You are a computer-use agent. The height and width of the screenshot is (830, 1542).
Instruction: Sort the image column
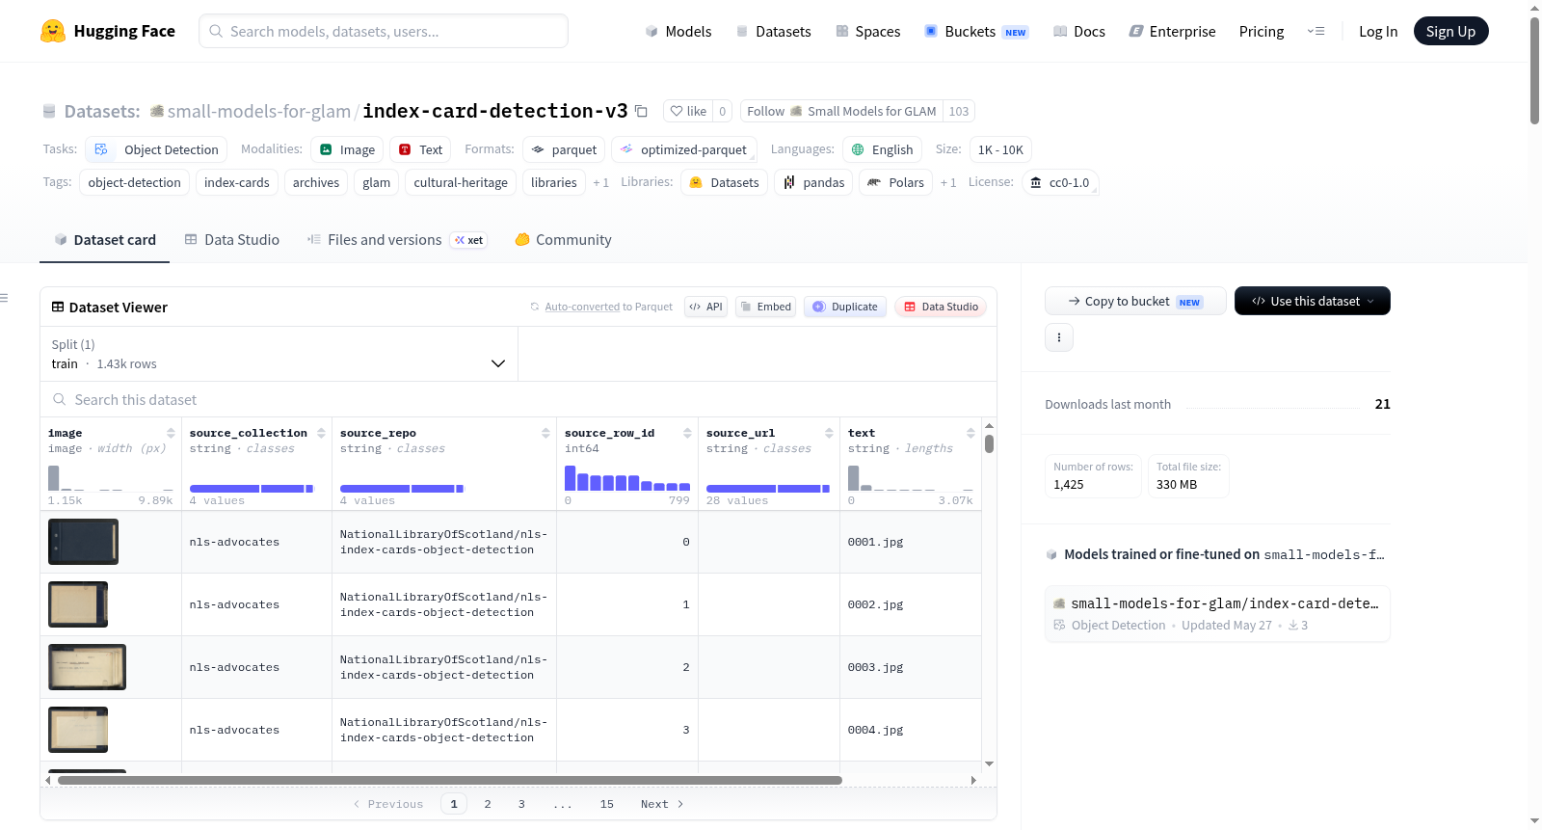point(171,433)
